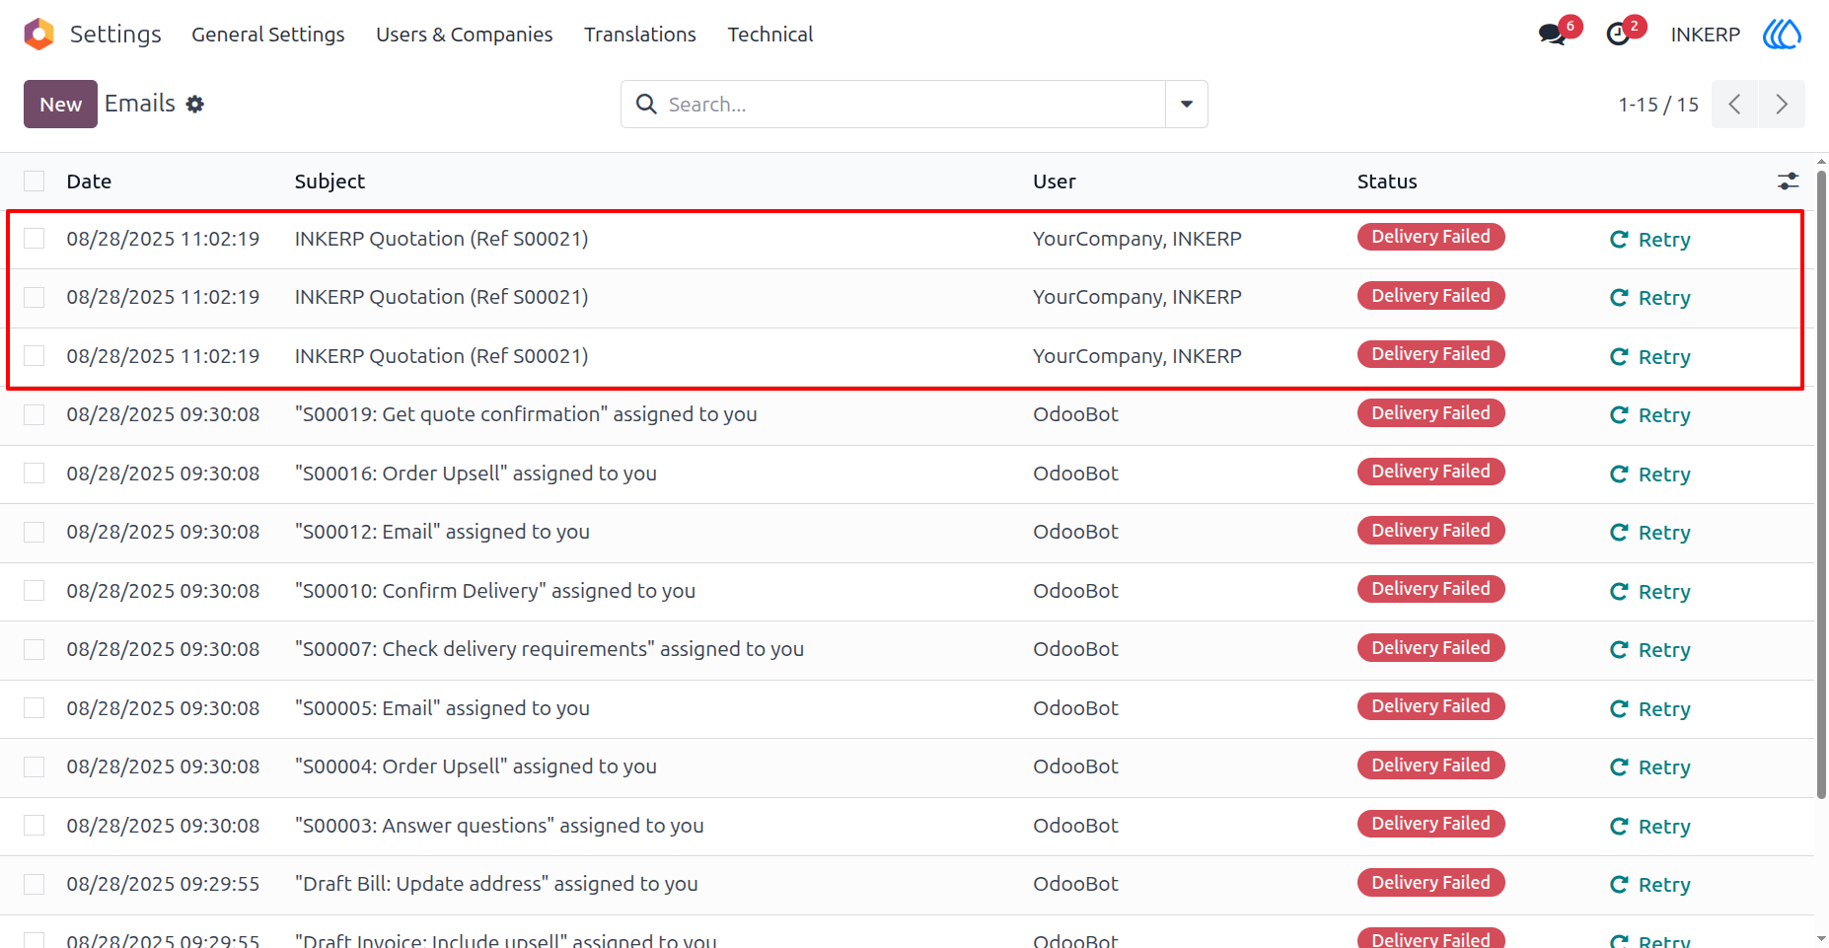
Task: Retry the S00003 Answer questions email
Action: [x=1649, y=827]
